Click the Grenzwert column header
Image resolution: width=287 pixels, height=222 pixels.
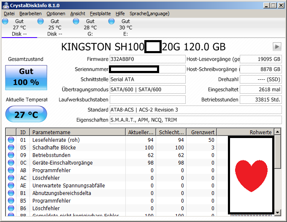[x=201, y=132]
